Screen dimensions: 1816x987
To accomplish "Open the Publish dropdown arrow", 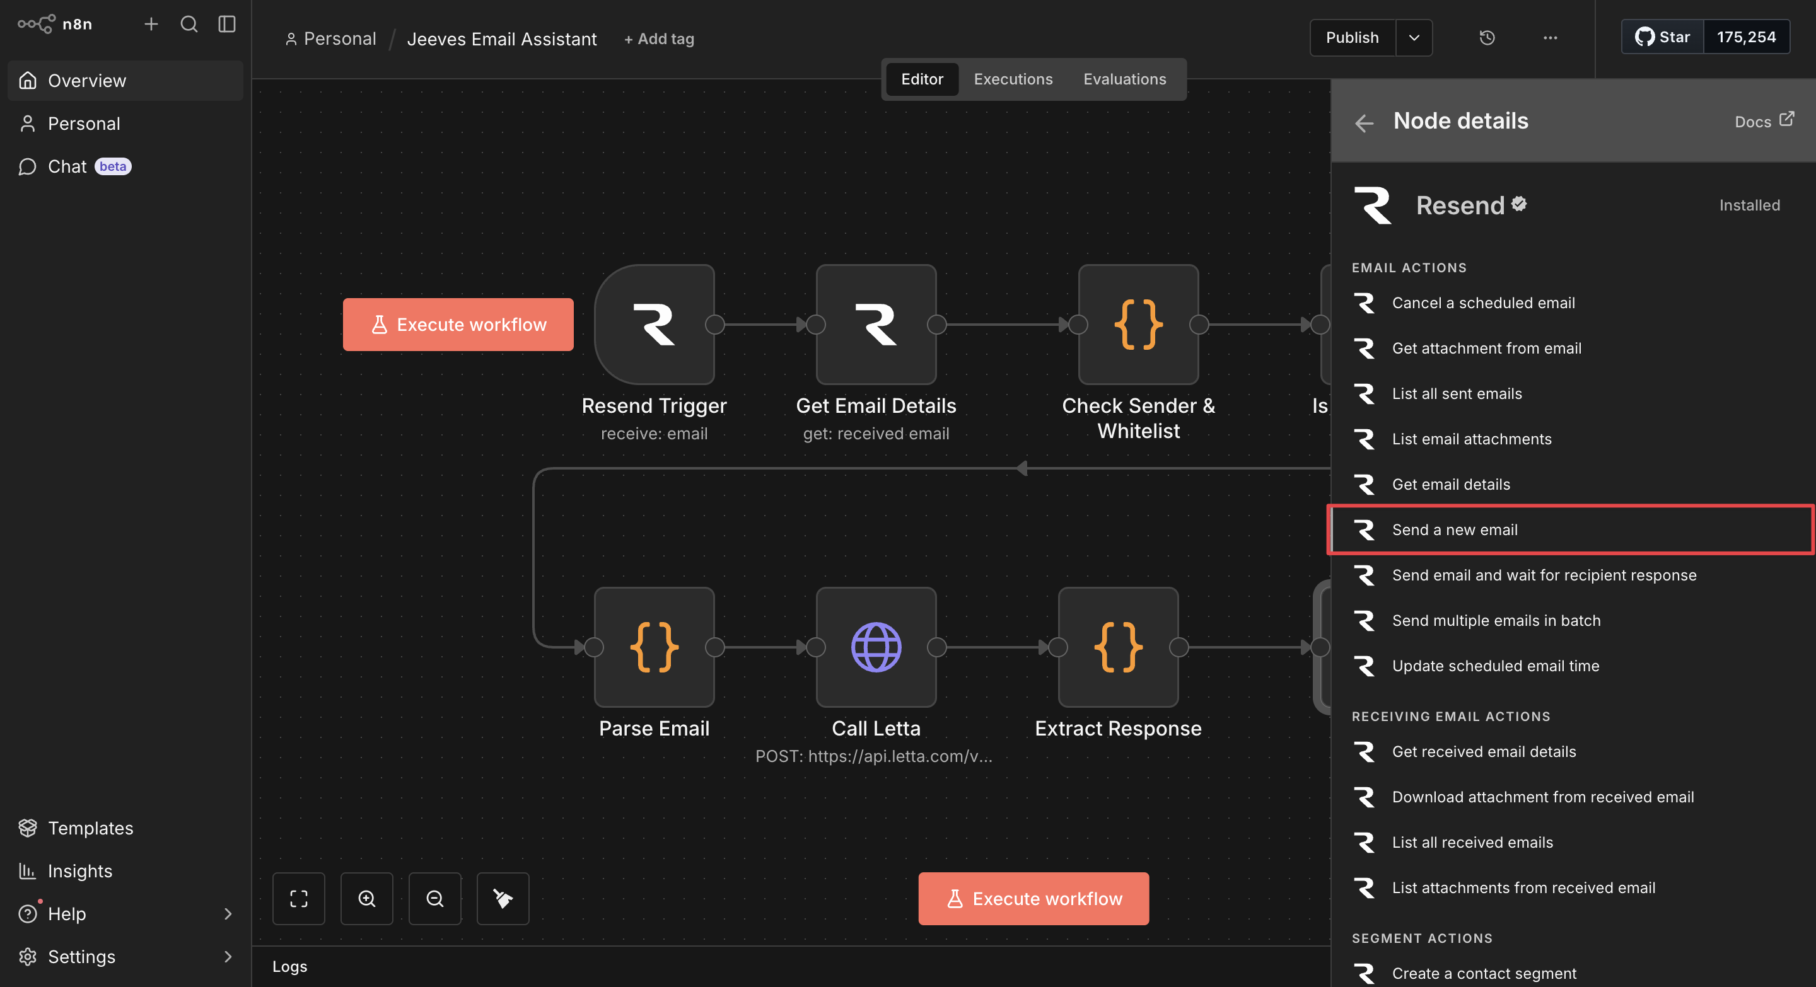I will click(1414, 38).
